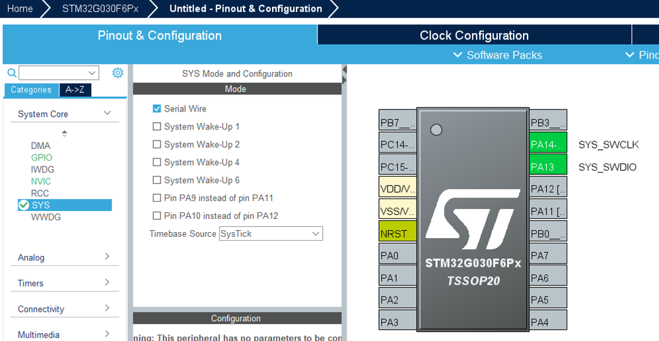Select WWDG in System Core
The width and height of the screenshot is (659, 341).
click(x=46, y=217)
